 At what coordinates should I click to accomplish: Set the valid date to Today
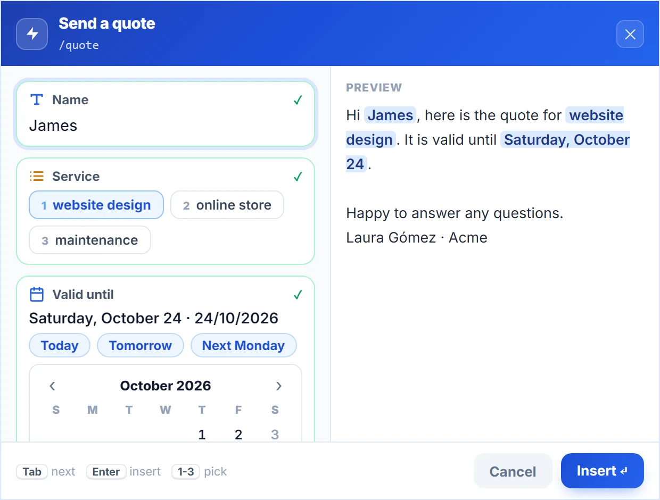[60, 345]
